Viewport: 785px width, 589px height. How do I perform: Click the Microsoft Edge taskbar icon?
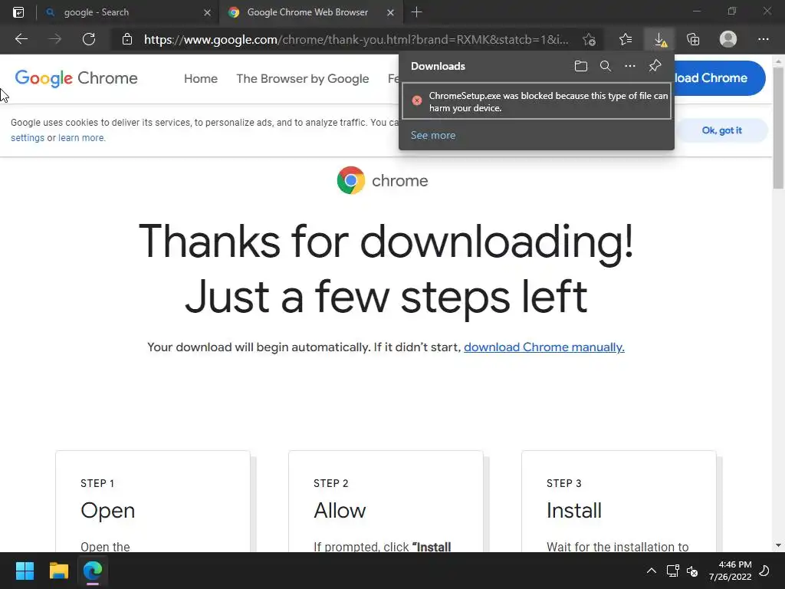[x=93, y=571]
